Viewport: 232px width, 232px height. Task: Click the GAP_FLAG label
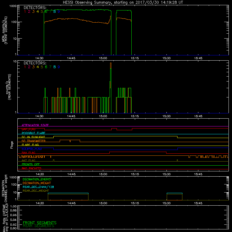[x=28, y=129]
